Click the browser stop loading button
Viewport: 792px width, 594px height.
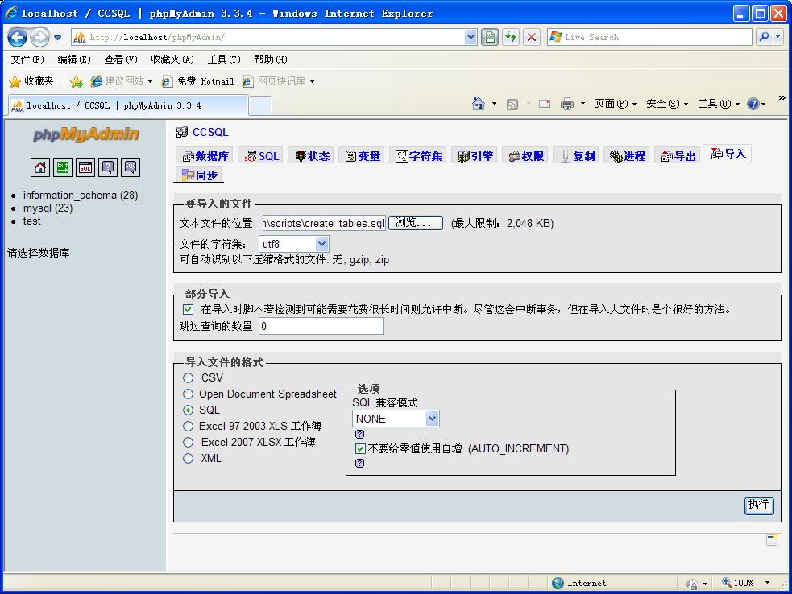532,37
